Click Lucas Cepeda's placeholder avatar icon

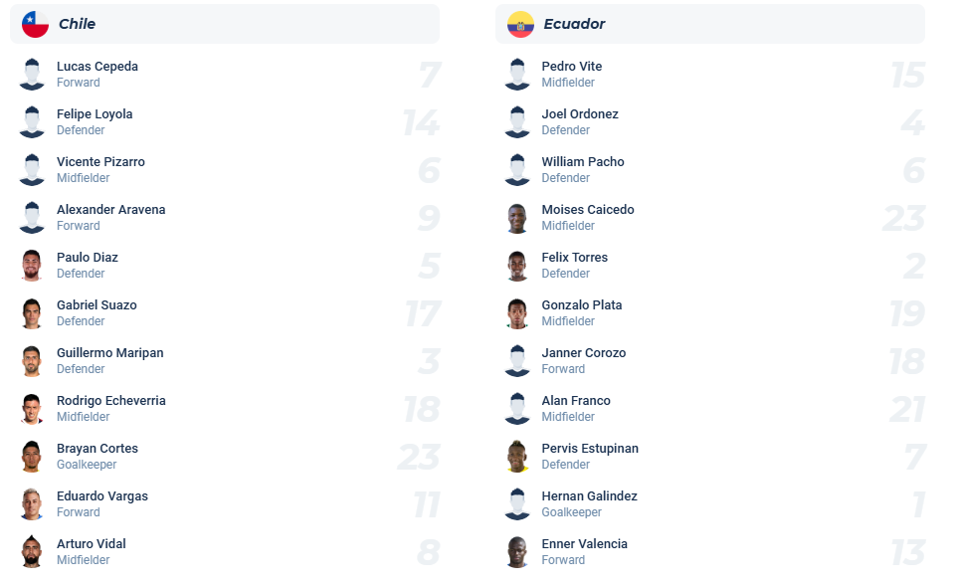point(32,75)
